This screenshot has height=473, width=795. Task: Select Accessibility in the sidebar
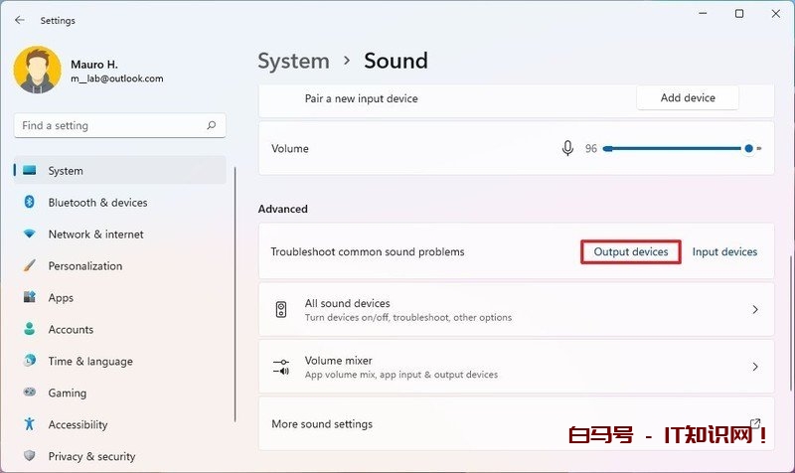[x=78, y=425]
